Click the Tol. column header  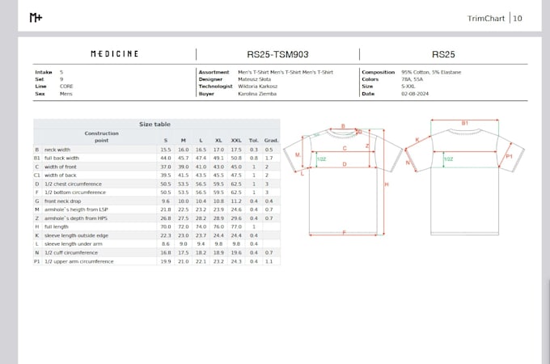254,140
